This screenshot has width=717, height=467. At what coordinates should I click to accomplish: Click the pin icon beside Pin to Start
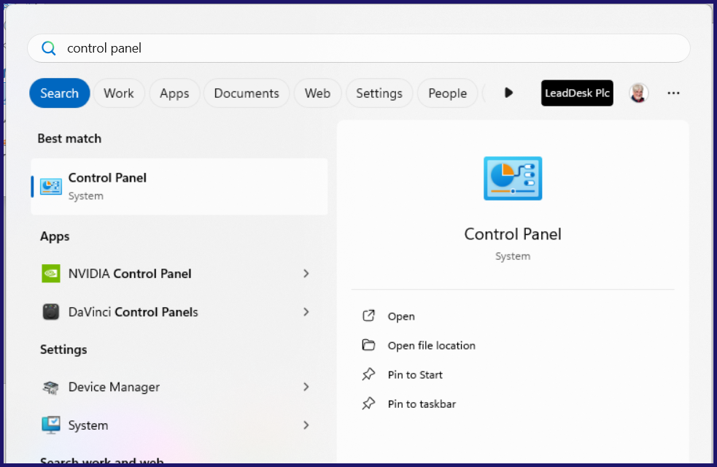click(x=368, y=374)
